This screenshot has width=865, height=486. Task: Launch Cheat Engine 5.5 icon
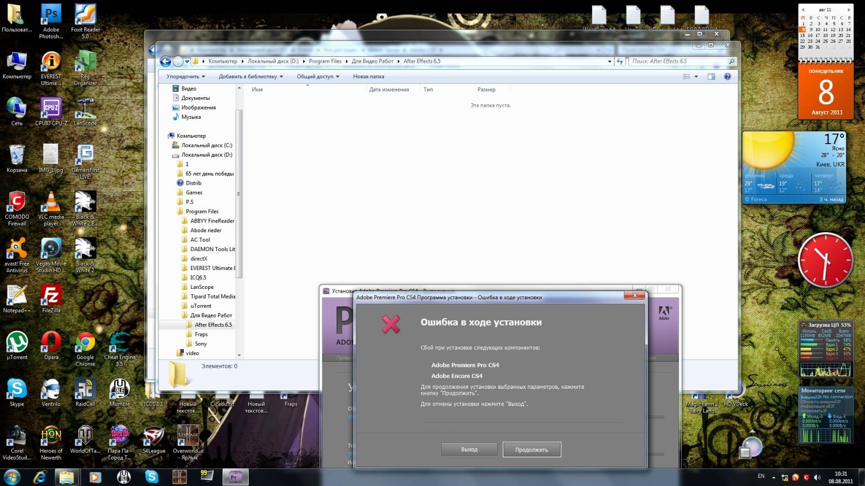119,349
